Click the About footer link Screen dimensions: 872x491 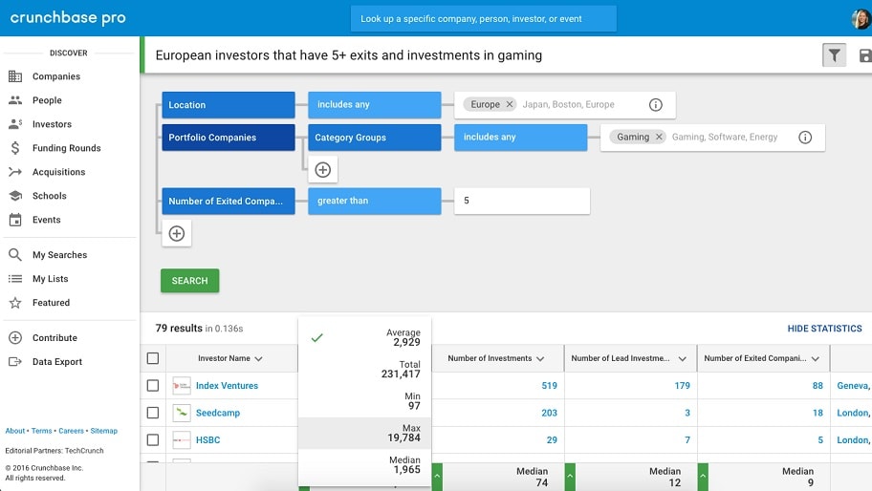point(15,431)
